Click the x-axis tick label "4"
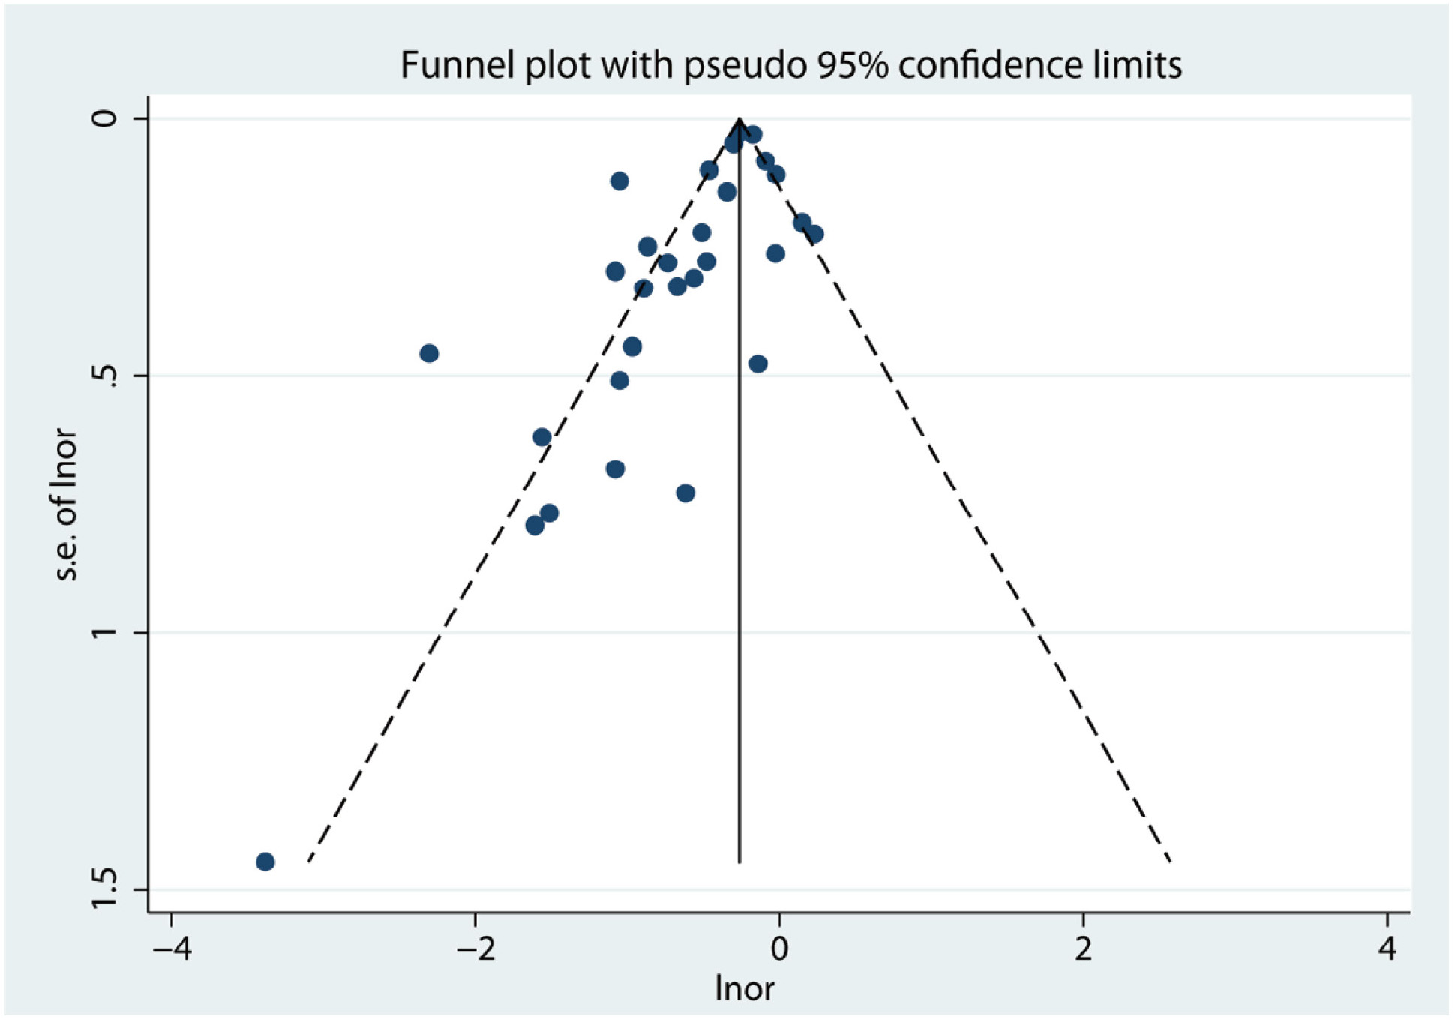Image resolution: width=1455 pixels, height=1022 pixels. [1387, 949]
